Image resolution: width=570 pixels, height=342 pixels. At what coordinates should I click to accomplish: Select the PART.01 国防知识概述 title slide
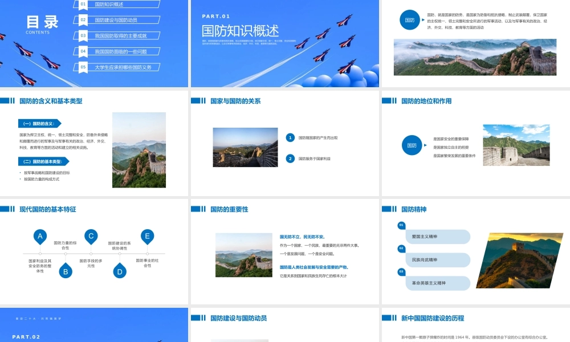tap(285, 43)
